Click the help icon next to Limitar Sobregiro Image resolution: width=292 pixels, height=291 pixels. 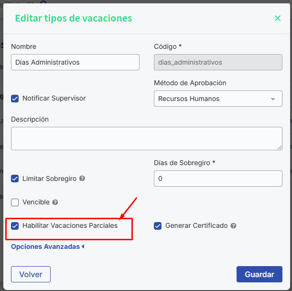pos(82,179)
